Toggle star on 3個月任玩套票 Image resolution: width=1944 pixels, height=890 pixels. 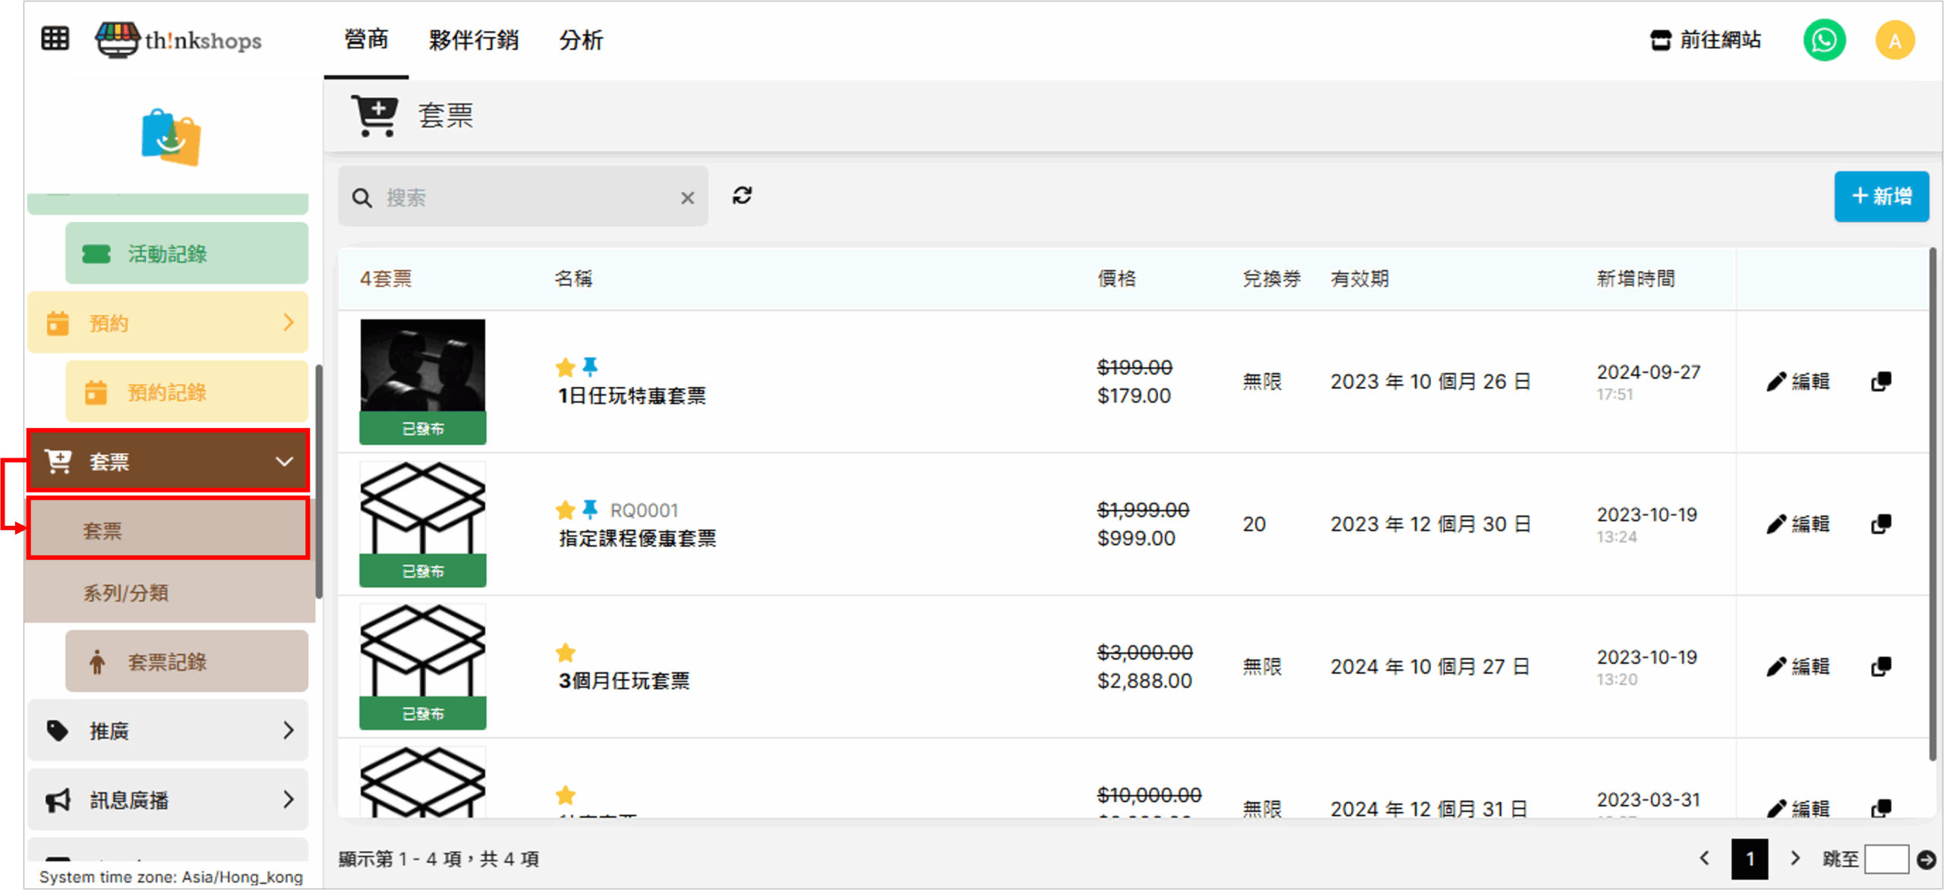pyautogui.click(x=566, y=653)
